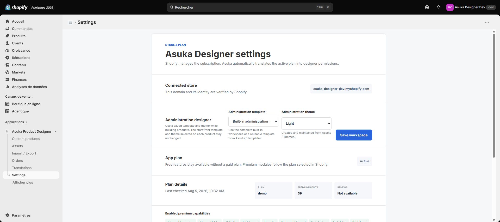Click the Boutique en ligne store icon
Image resolution: width=500 pixels, height=222 pixels.
point(7,104)
